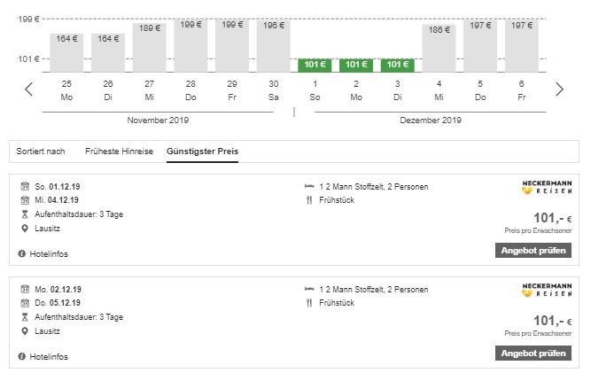Switch to Günstigster Preis sorting tab
Image resolution: width=591 pixels, height=373 pixels.
point(202,152)
